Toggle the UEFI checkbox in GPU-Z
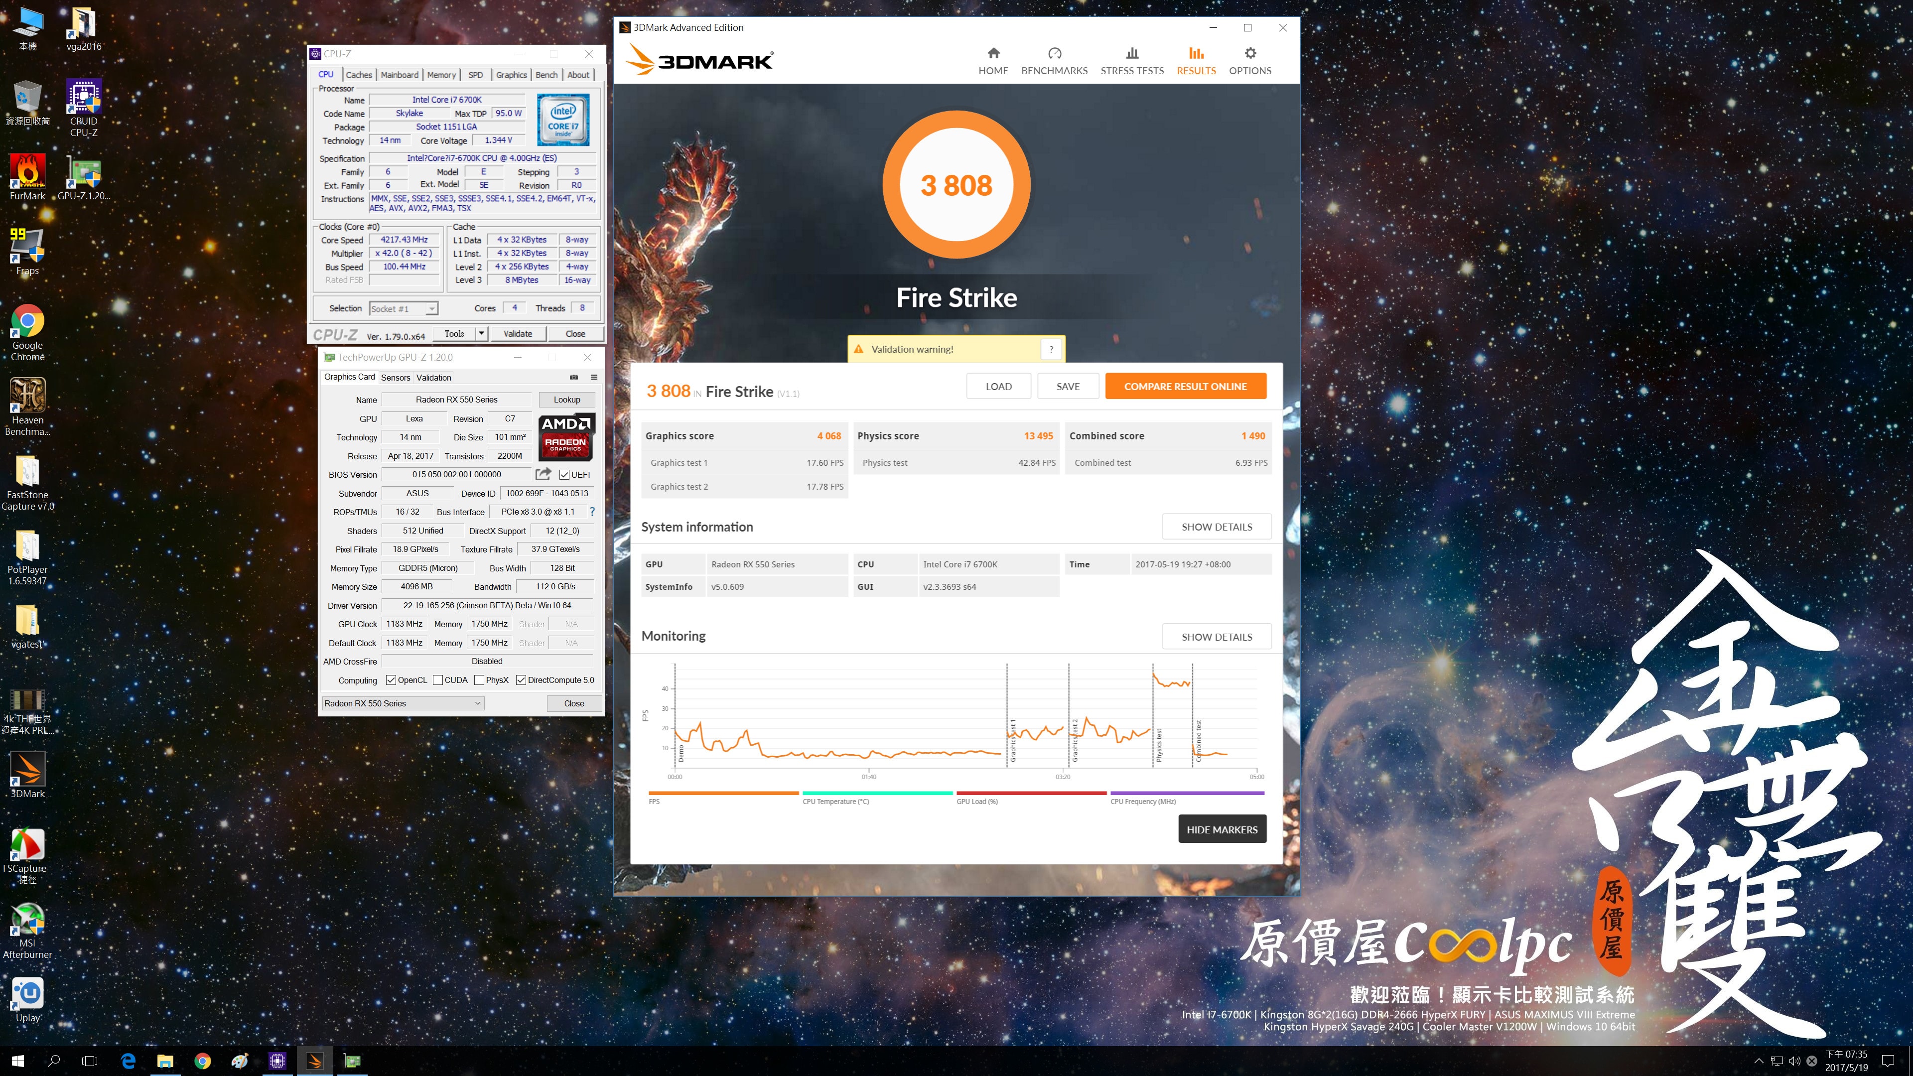The image size is (1913, 1076). point(564,475)
